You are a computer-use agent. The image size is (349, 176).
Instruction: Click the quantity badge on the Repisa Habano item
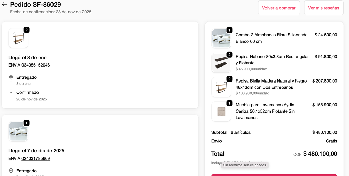click(229, 55)
